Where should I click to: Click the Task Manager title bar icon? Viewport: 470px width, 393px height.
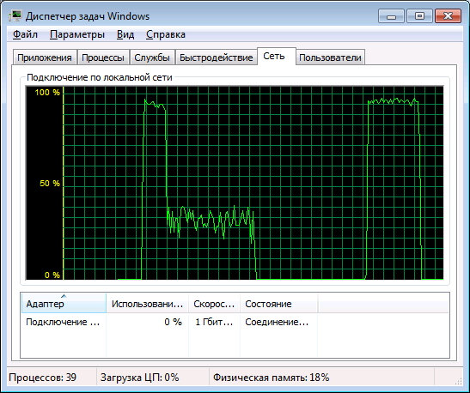[15, 15]
